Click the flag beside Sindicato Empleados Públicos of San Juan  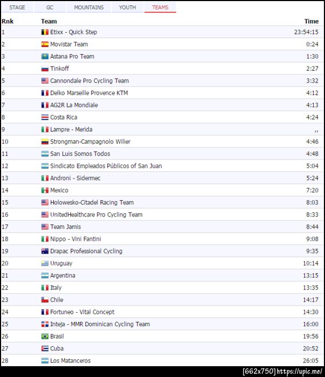[45, 166]
